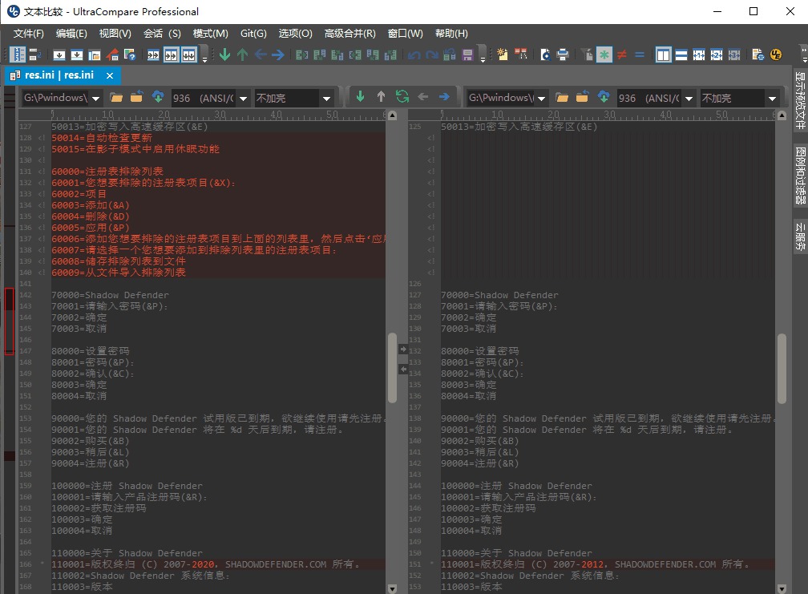The width and height of the screenshot is (808, 594).
Task: Click right pane cloud download icon
Action: click(604, 97)
